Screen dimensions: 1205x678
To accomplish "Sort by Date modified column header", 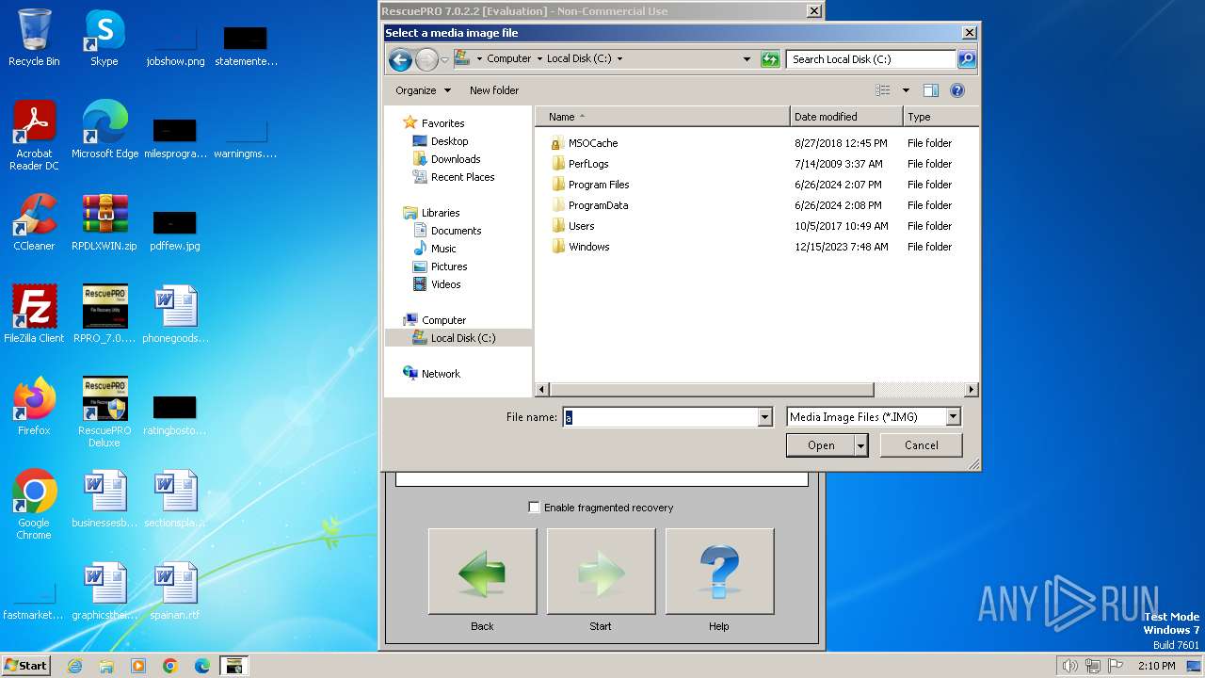I will [846, 117].
